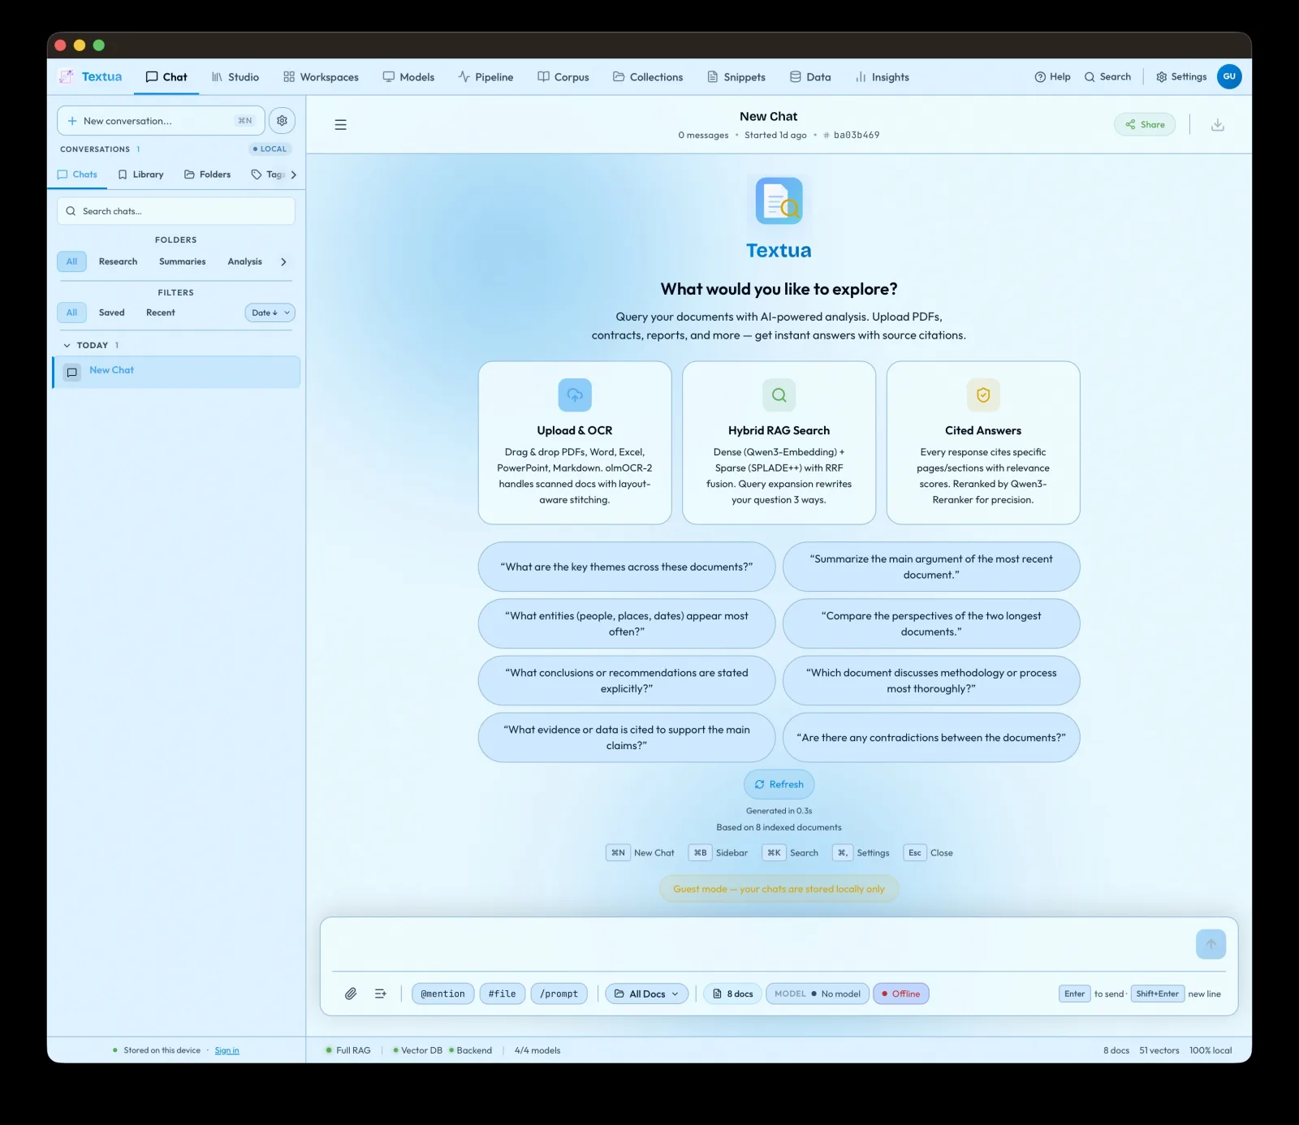
Task: Insert the /prompt chip
Action: pyautogui.click(x=559, y=994)
